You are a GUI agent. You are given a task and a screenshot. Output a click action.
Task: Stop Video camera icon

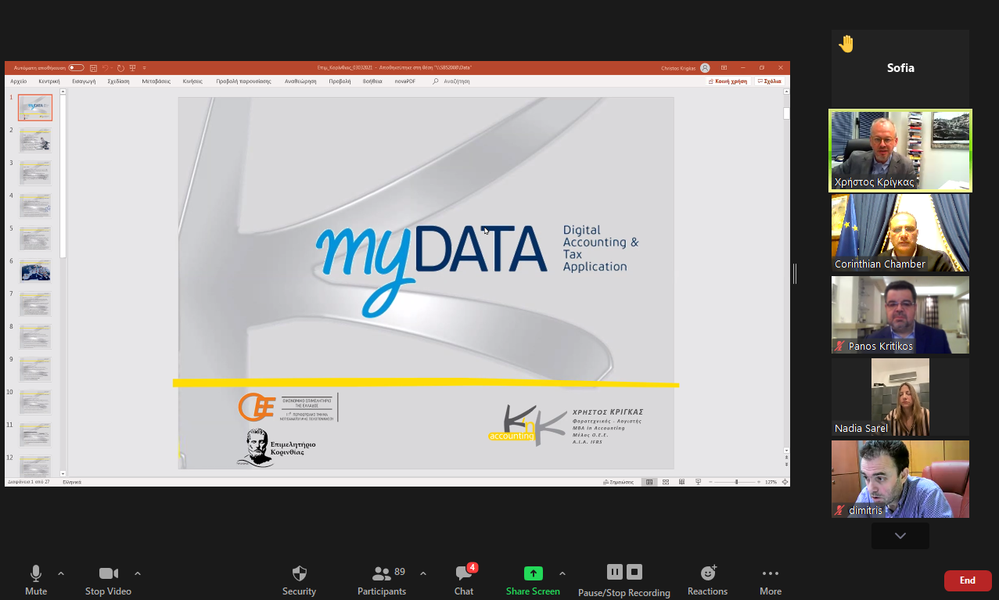pyautogui.click(x=108, y=574)
